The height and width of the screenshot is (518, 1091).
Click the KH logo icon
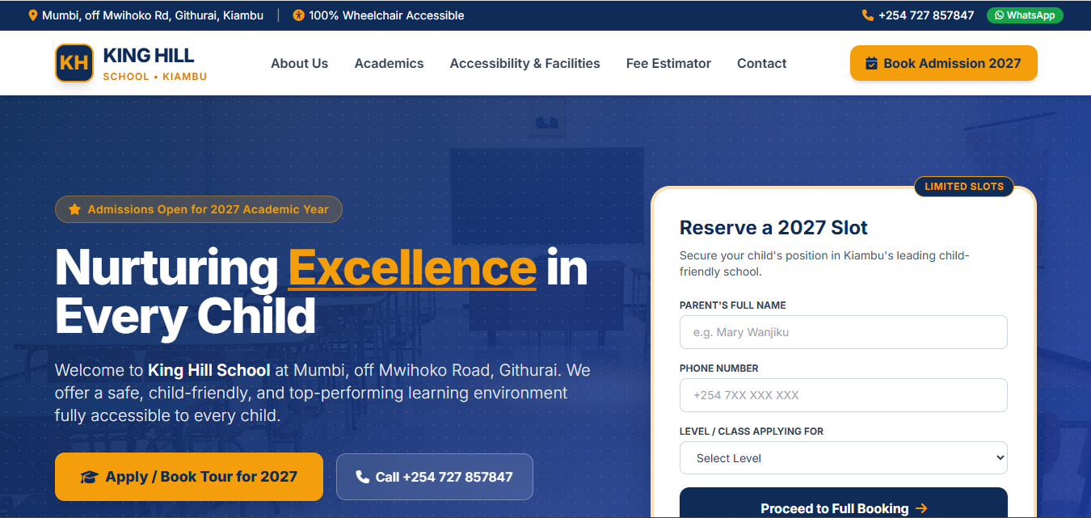[74, 63]
